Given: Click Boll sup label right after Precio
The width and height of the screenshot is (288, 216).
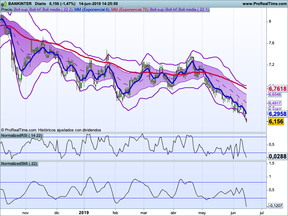Looking at the screenshot, I should pyautogui.click(x=21, y=10).
